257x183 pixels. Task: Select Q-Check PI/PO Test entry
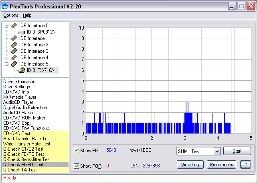(35, 165)
